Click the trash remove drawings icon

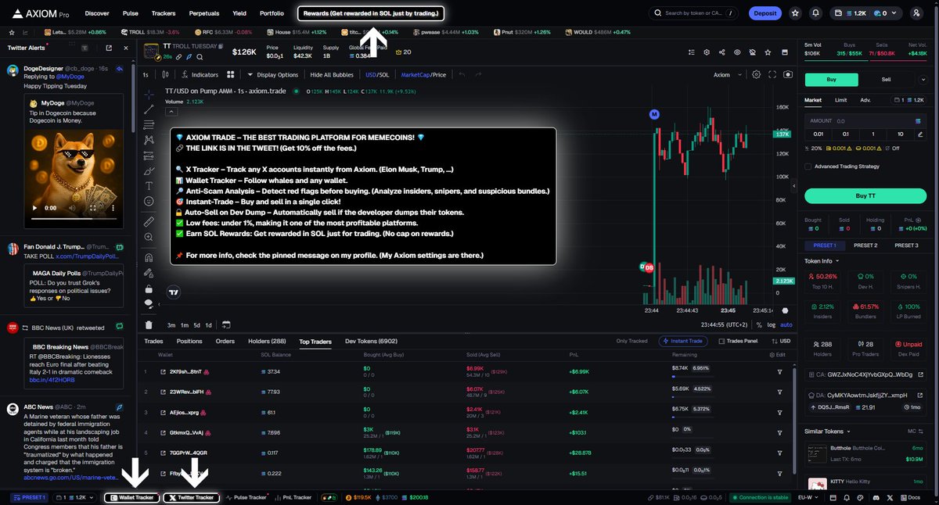click(149, 324)
